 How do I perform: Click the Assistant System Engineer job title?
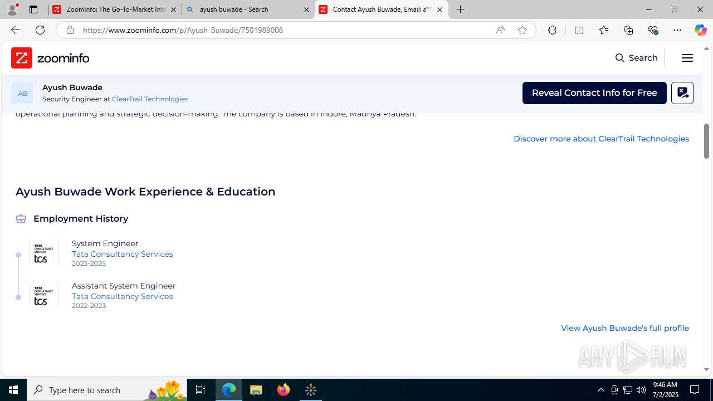coord(124,286)
